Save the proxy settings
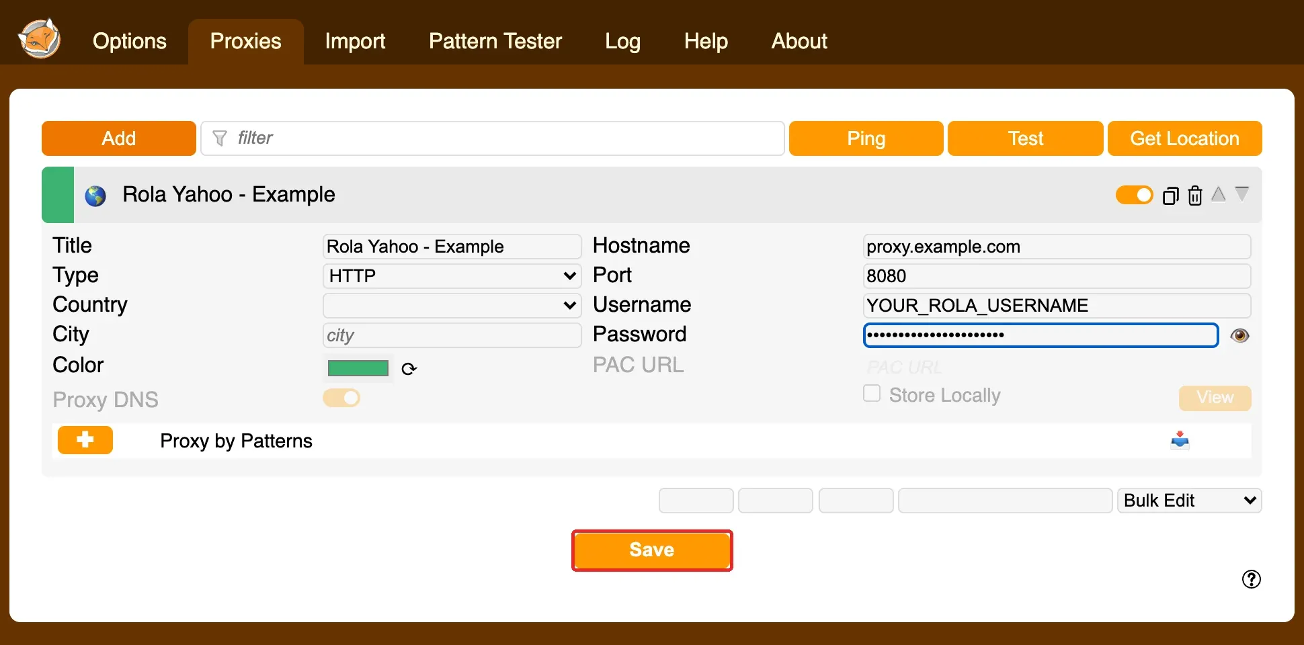 pos(652,550)
